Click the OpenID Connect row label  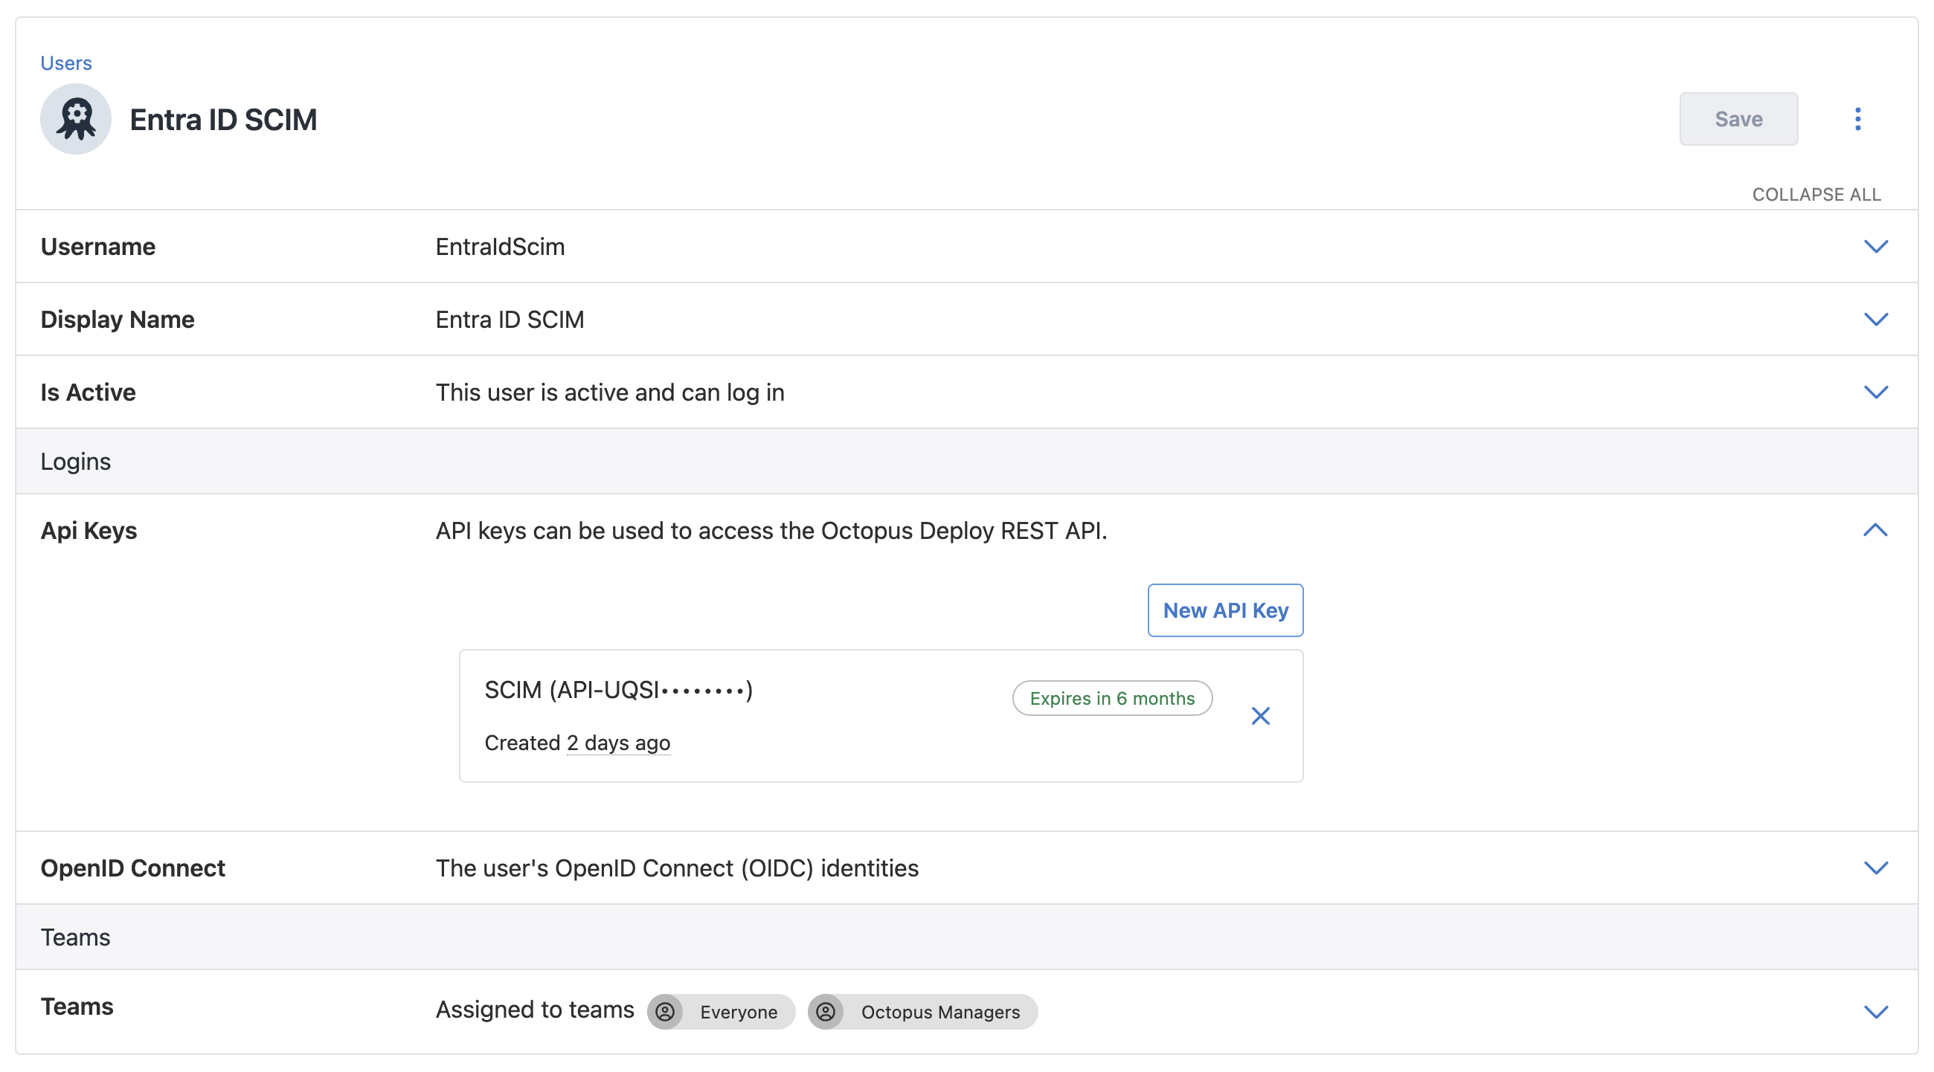coord(133,868)
